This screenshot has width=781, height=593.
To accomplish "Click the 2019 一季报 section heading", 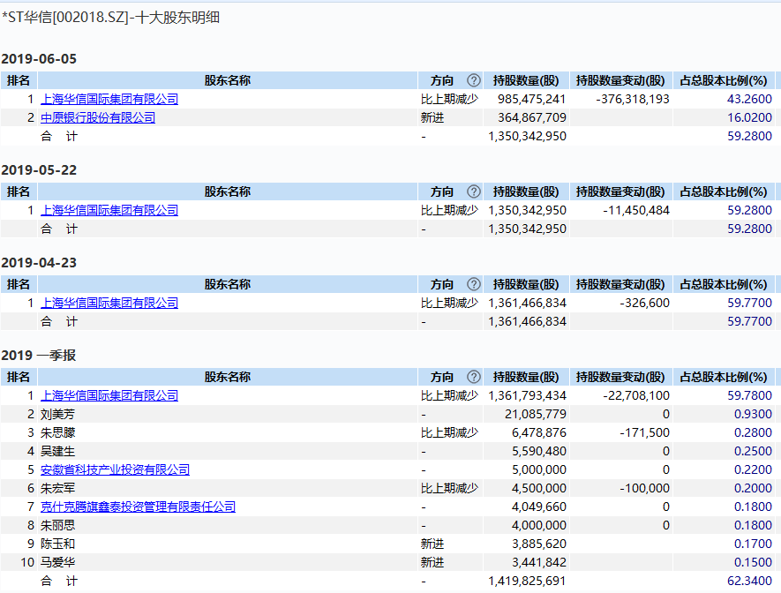I will pyautogui.click(x=38, y=355).
